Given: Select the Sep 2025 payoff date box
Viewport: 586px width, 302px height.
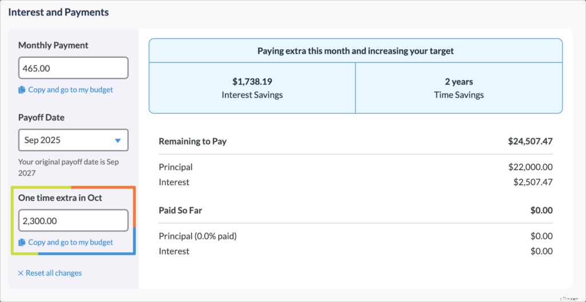Looking at the screenshot, I should 73,140.
